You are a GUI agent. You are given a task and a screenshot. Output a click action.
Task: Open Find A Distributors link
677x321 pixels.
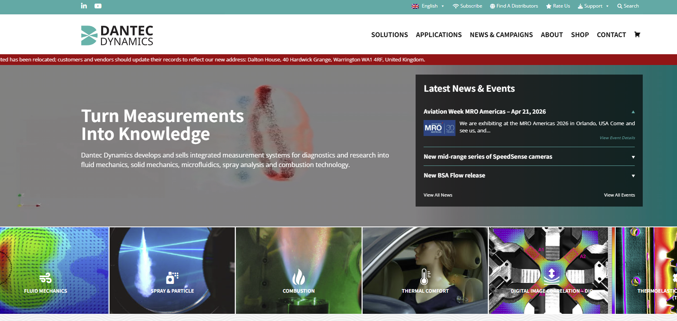pyautogui.click(x=514, y=6)
